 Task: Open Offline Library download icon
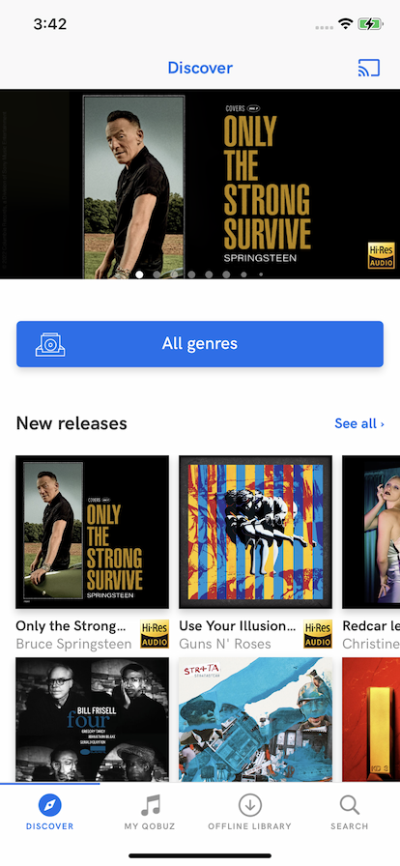tap(249, 806)
